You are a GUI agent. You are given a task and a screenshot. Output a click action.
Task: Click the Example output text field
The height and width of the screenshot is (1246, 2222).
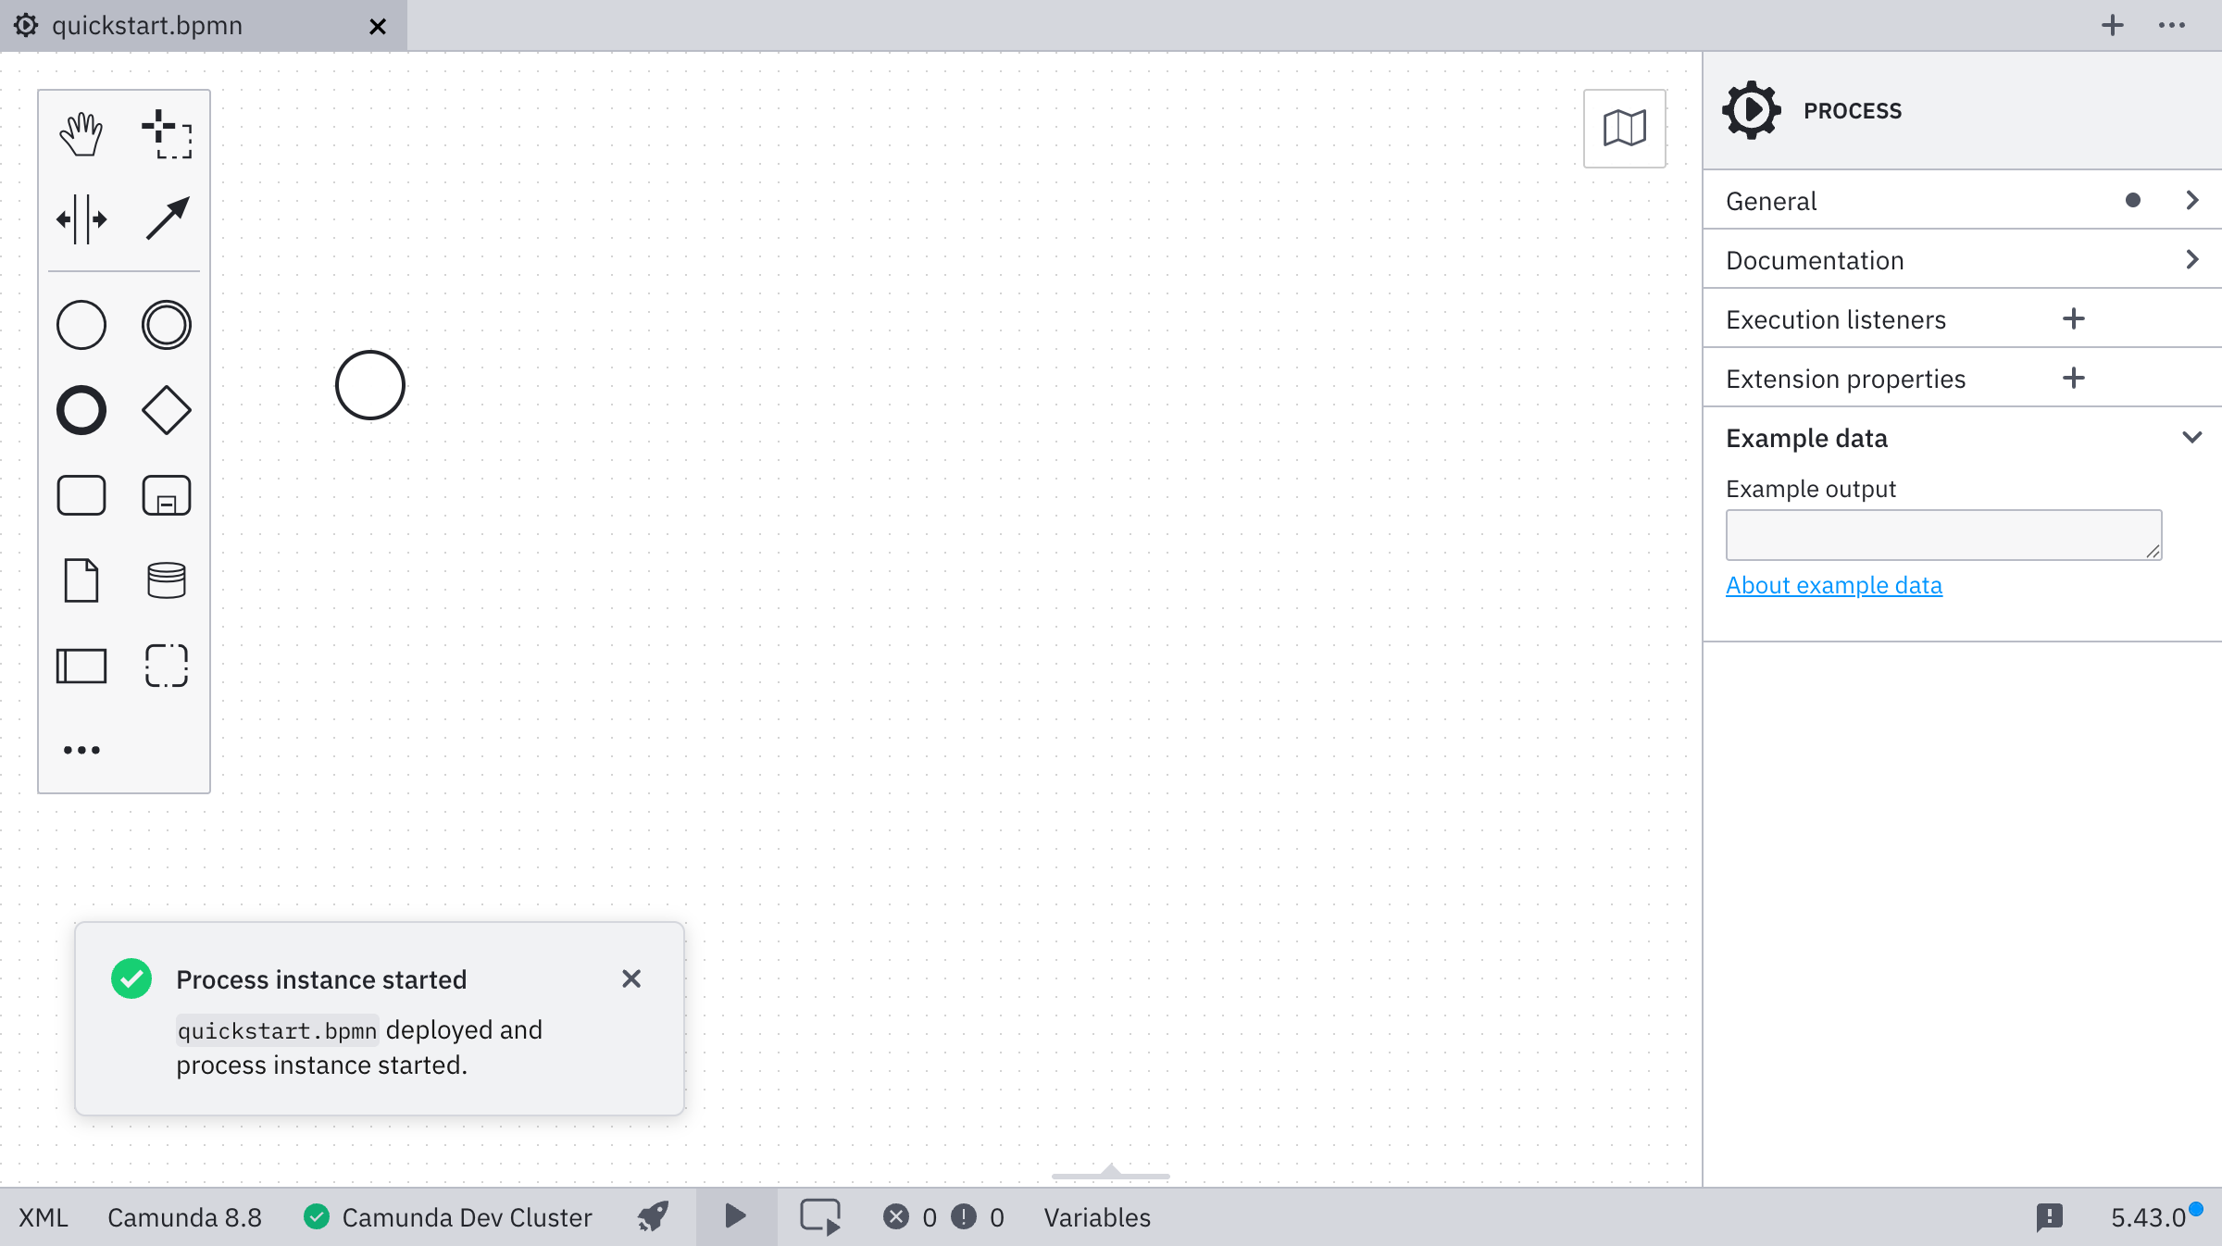click(1942, 534)
